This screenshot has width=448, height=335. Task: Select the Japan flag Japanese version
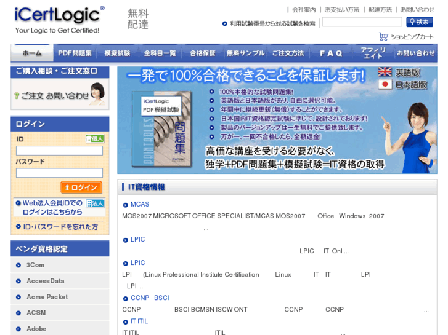[385, 84]
